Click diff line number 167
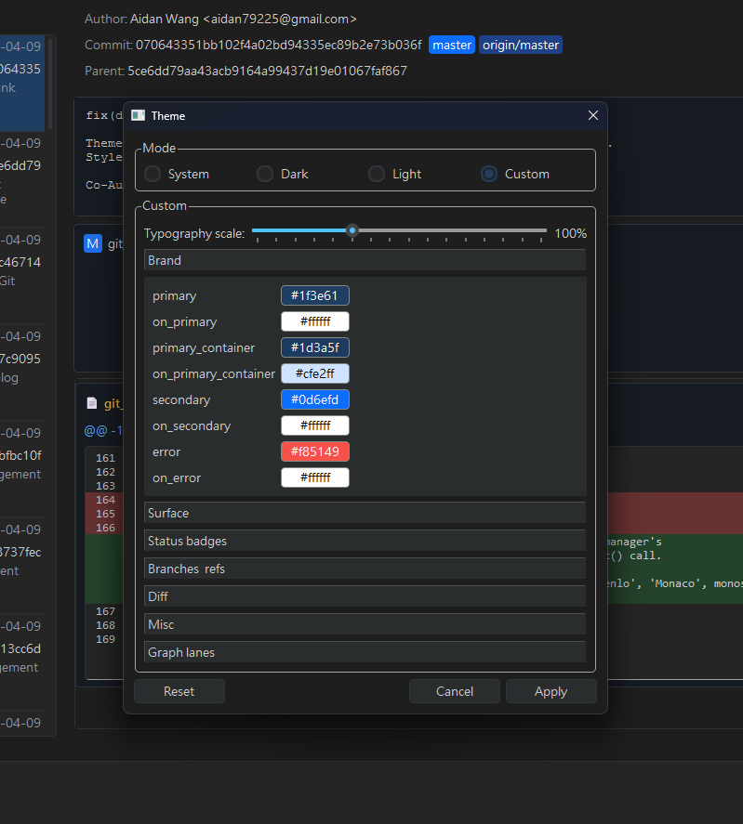Viewport: 743px width, 824px height. click(105, 611)
